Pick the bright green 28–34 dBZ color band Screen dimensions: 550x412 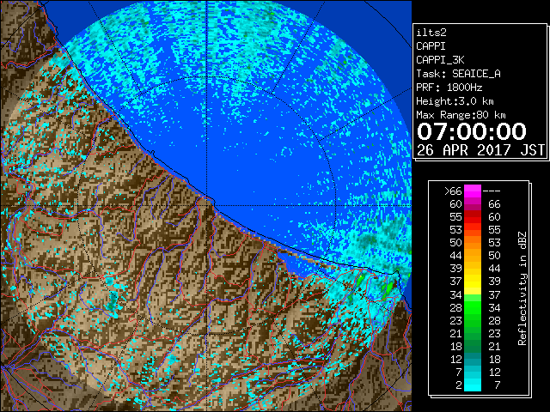[473, 307]
